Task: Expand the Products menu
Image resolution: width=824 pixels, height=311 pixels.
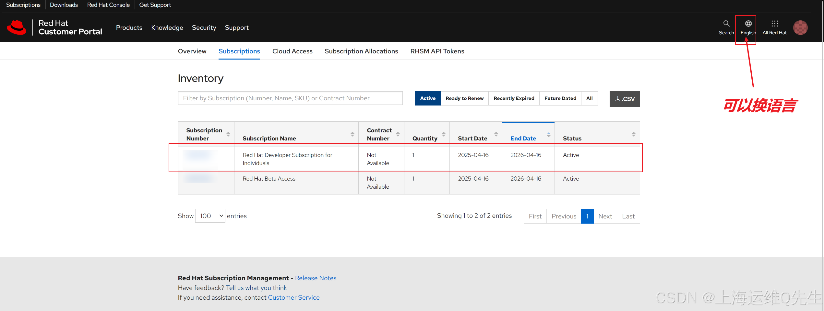Action: coord(129,28)
